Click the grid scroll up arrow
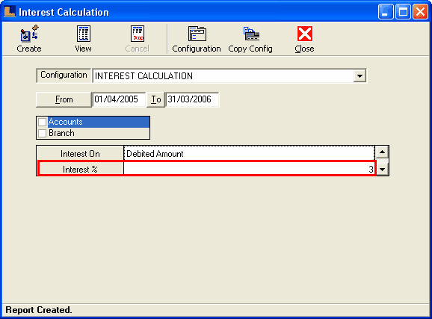The width and height of the screenshot is (432, 319). point(382,152)
